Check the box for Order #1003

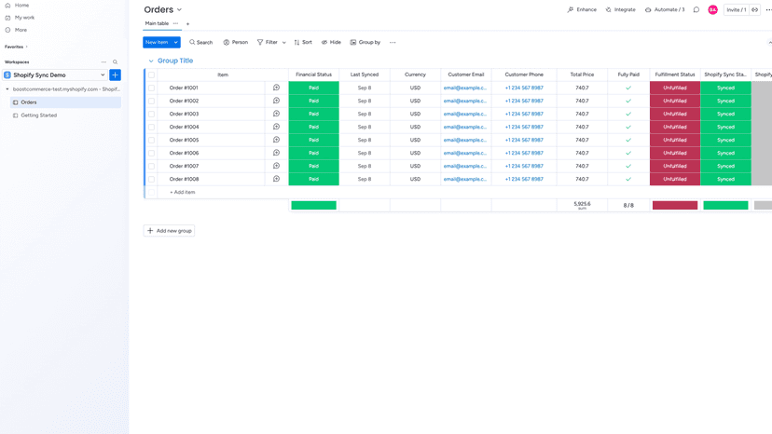152,115
